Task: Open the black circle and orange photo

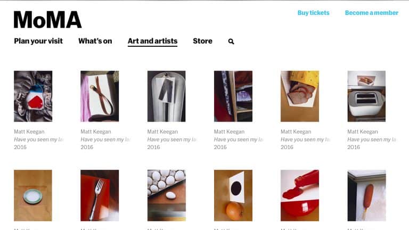Action: pyautogui.click(x=233, y=195)
